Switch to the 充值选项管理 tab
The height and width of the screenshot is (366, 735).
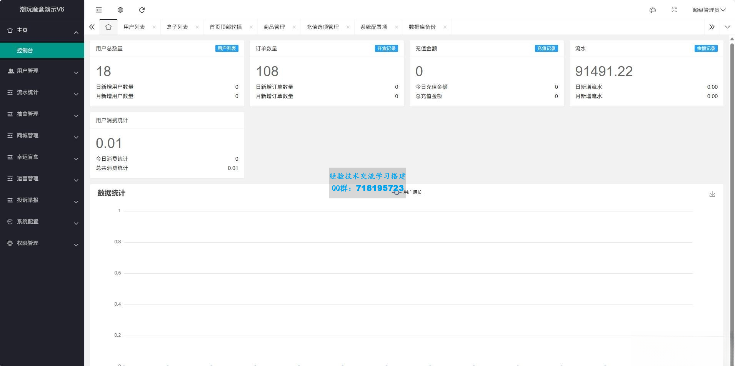[323, 27]
